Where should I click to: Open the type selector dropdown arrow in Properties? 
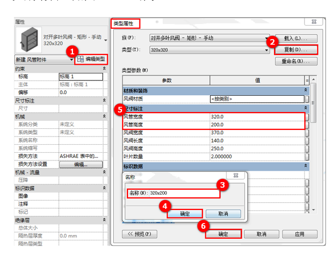coord(106,40)
